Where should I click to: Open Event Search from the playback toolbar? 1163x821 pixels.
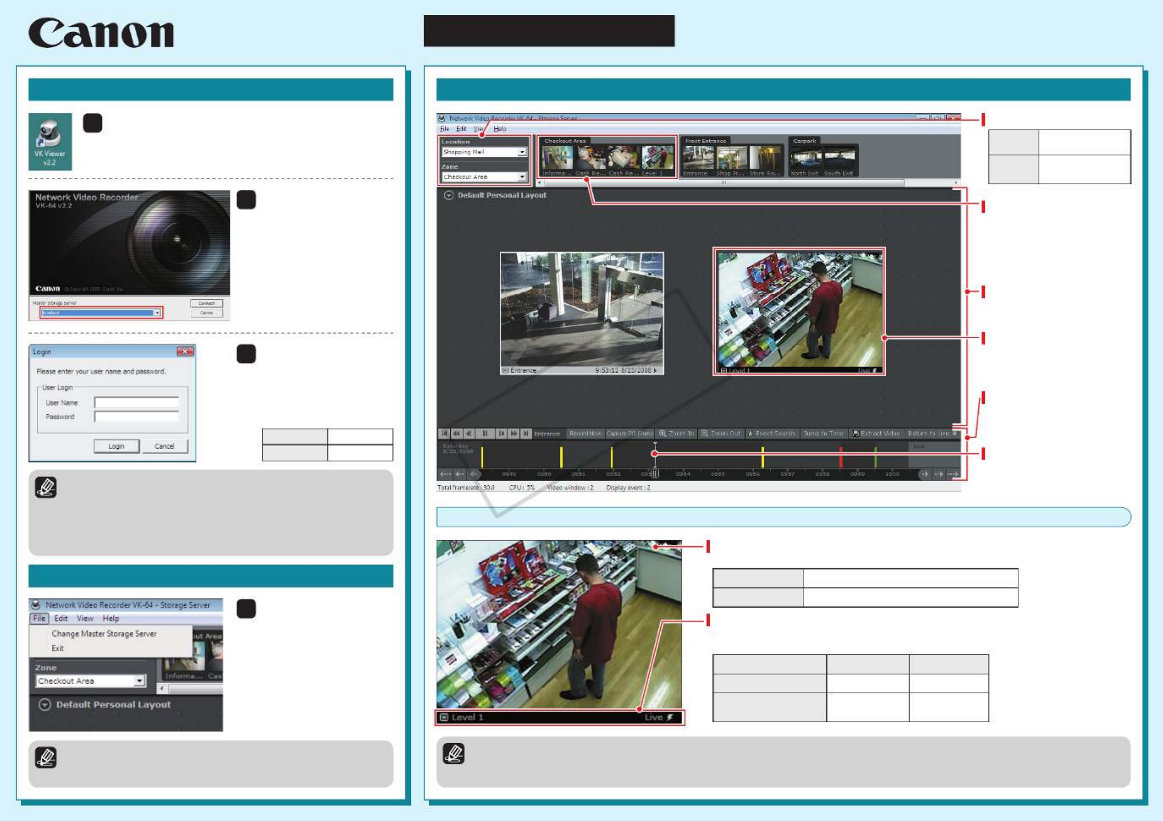click(x=772, y=434)
